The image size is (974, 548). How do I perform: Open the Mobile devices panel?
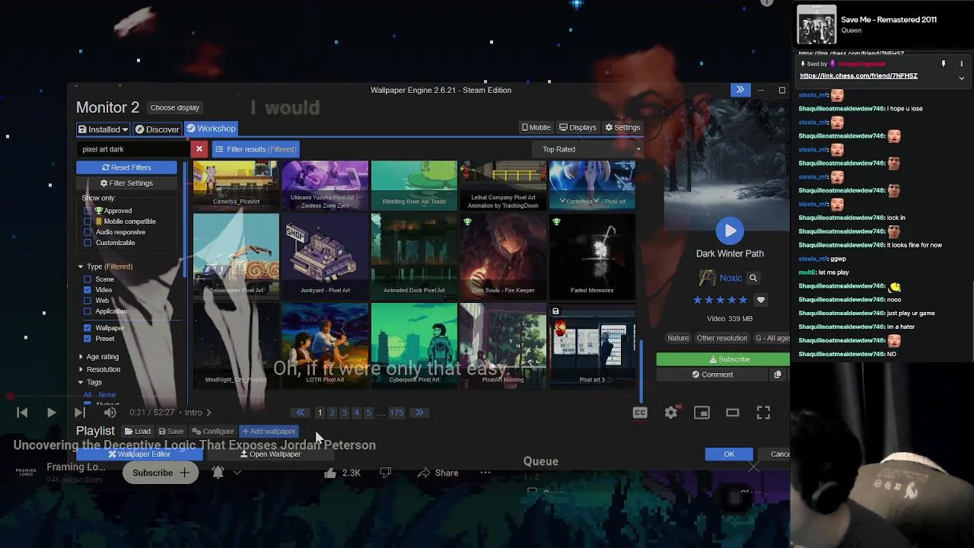(536, 128)
